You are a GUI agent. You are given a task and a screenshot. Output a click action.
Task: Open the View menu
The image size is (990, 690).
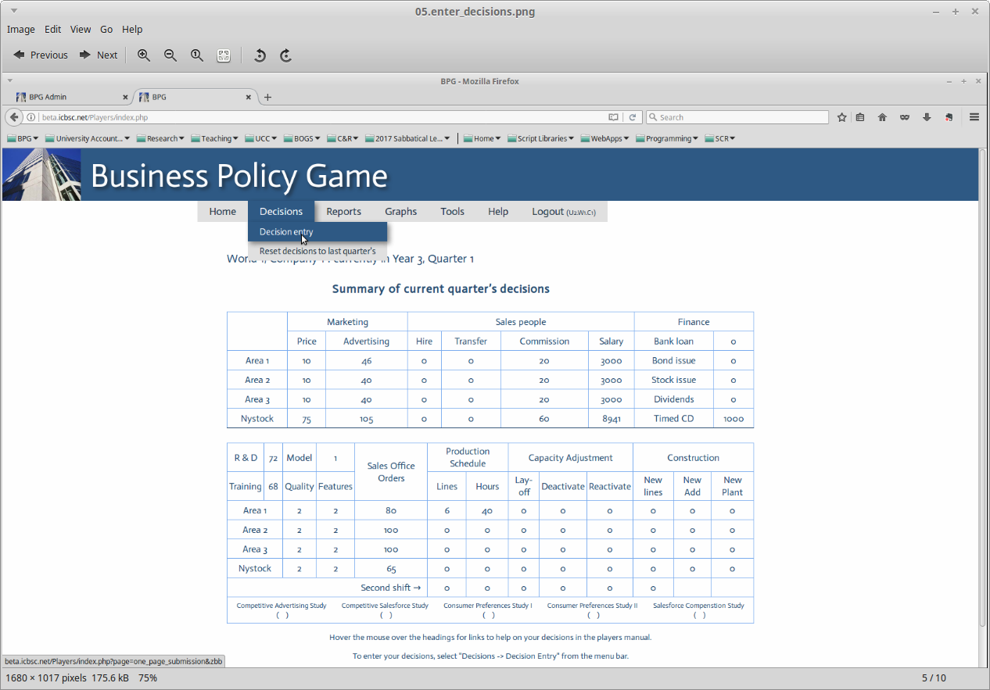(81, 29)
